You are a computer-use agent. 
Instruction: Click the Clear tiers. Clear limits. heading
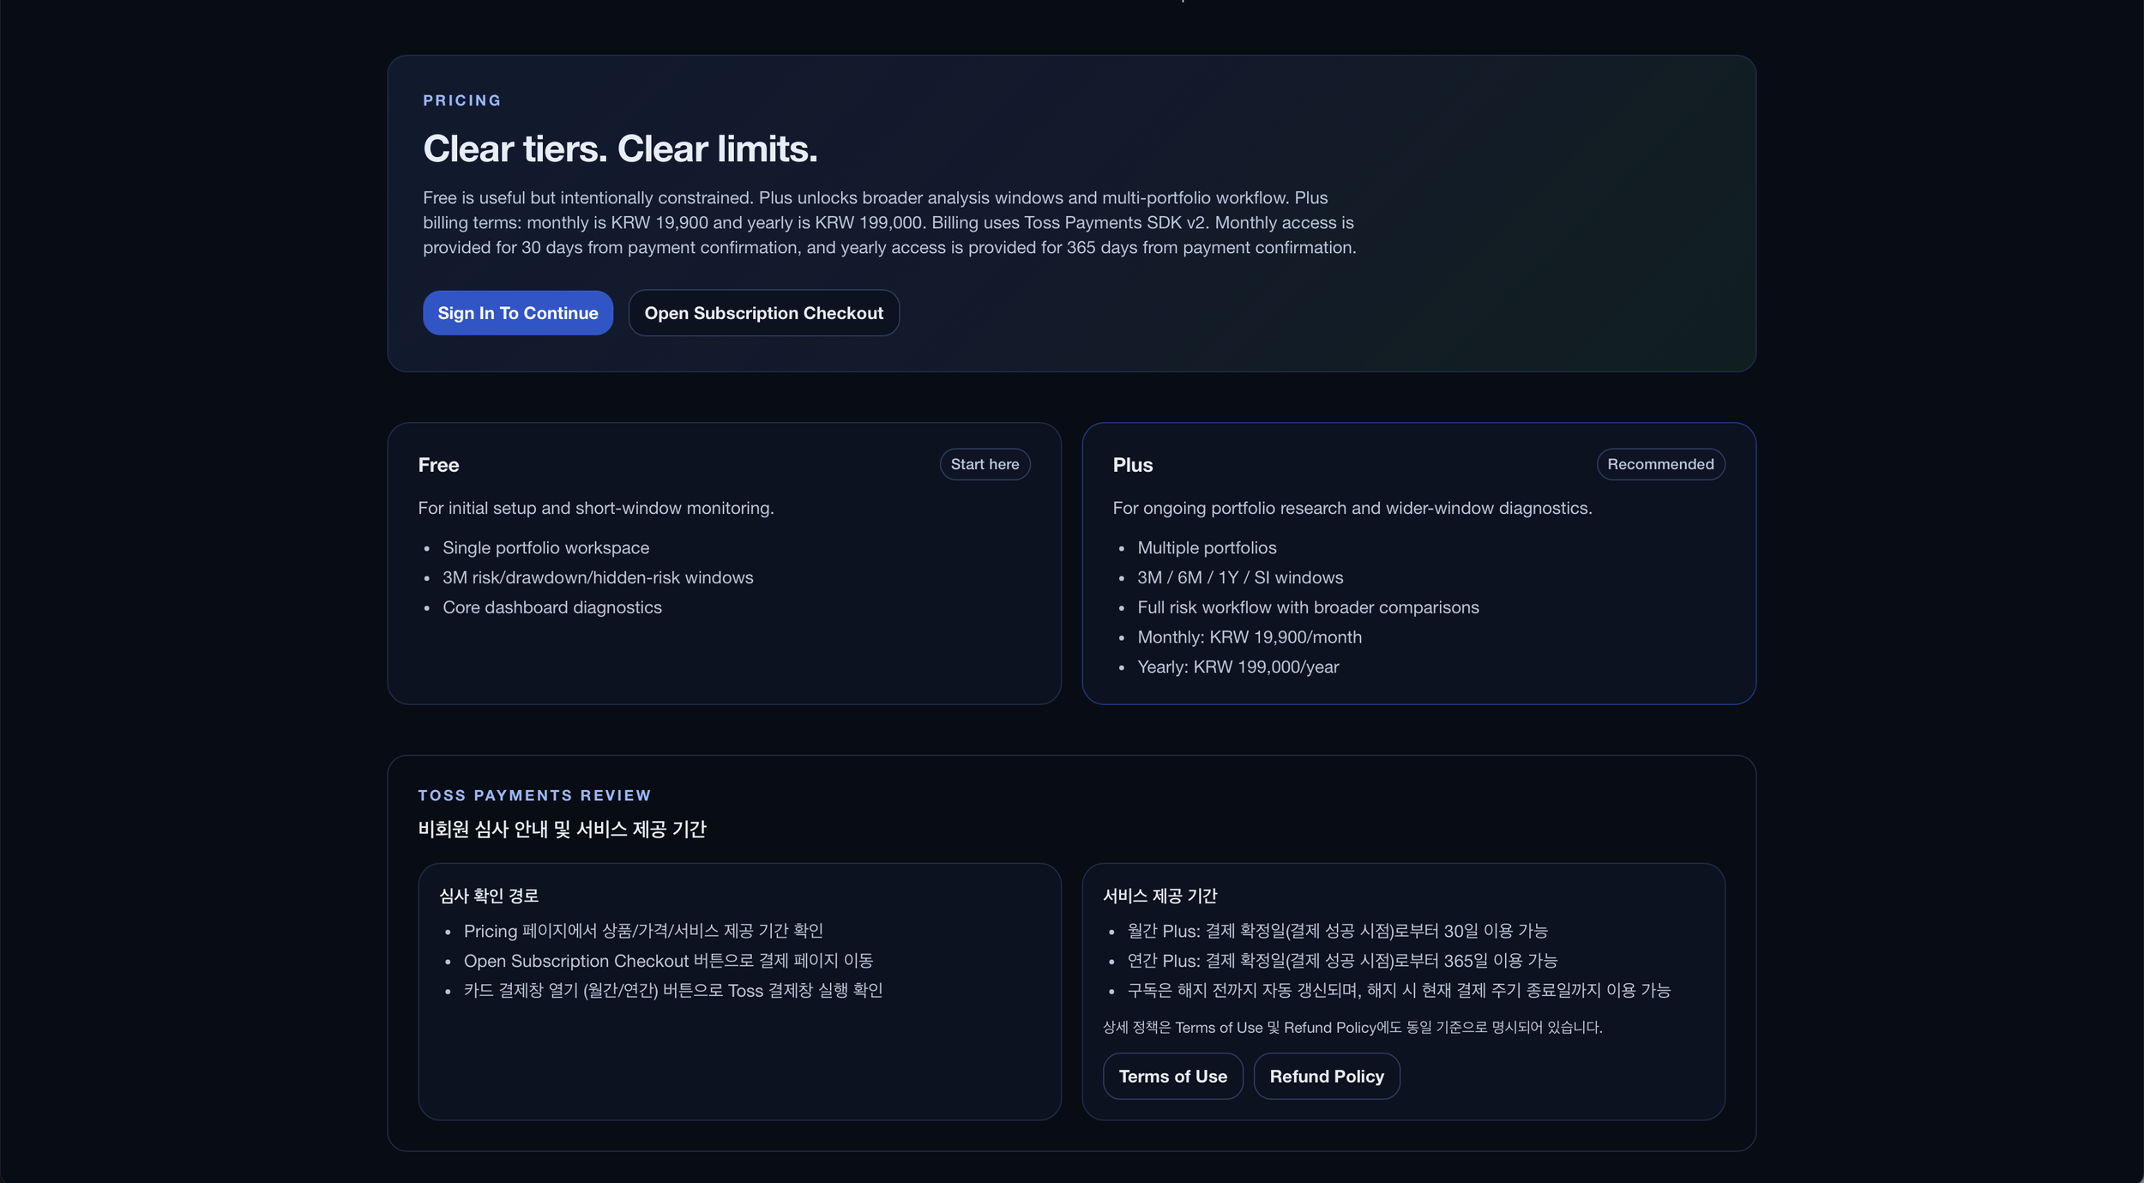(x=619, y=148)
